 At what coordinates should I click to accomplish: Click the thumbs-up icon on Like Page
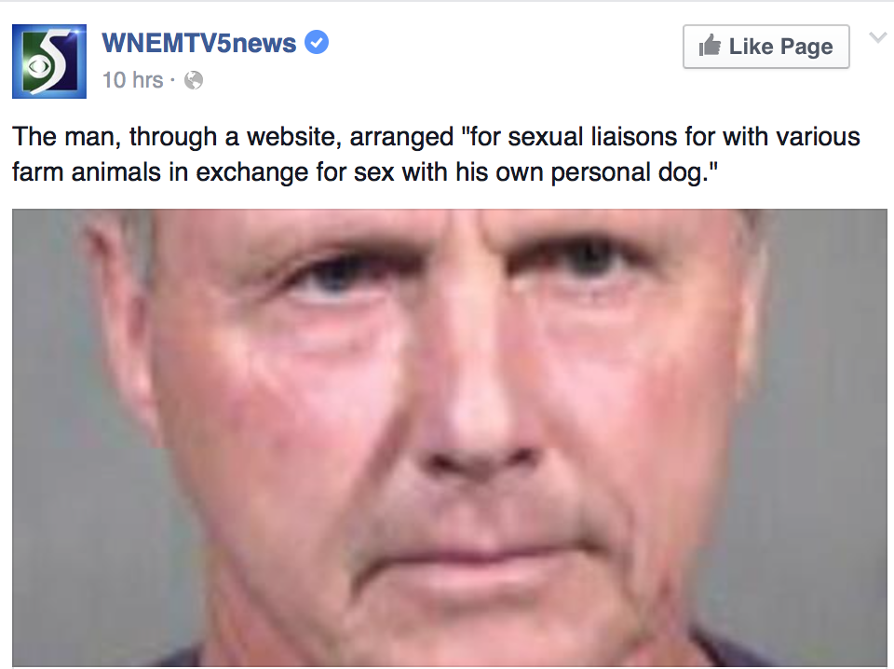(x=710, y=46)
